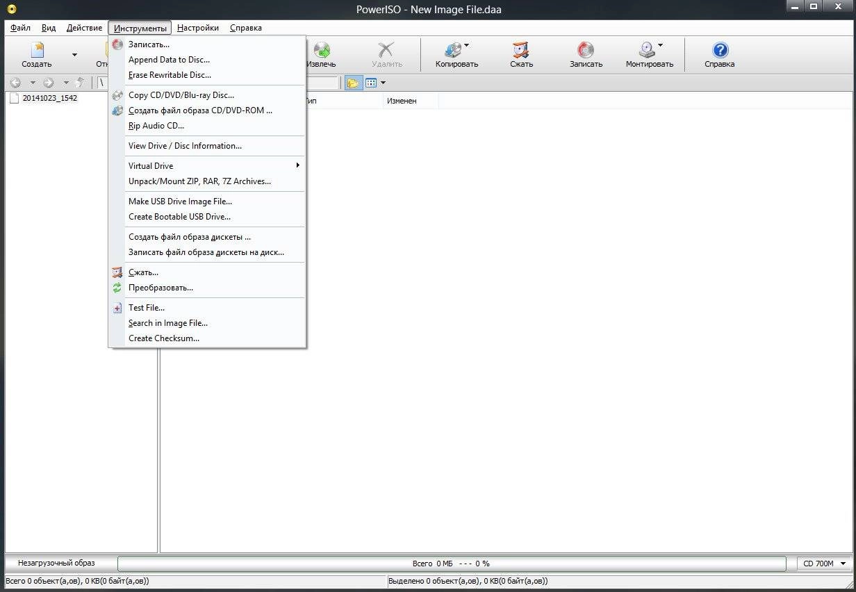Choose Append Data to Disc...
This screenshot has height=592, width=856.
(x=207, y=60)
